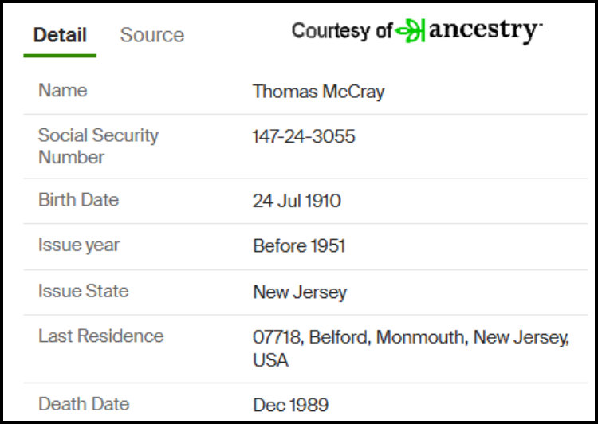Image resolution: width=598 pixels, height=424 pixels.
Task: Click the Issue State value New Jersey
Action: [300, 292]
